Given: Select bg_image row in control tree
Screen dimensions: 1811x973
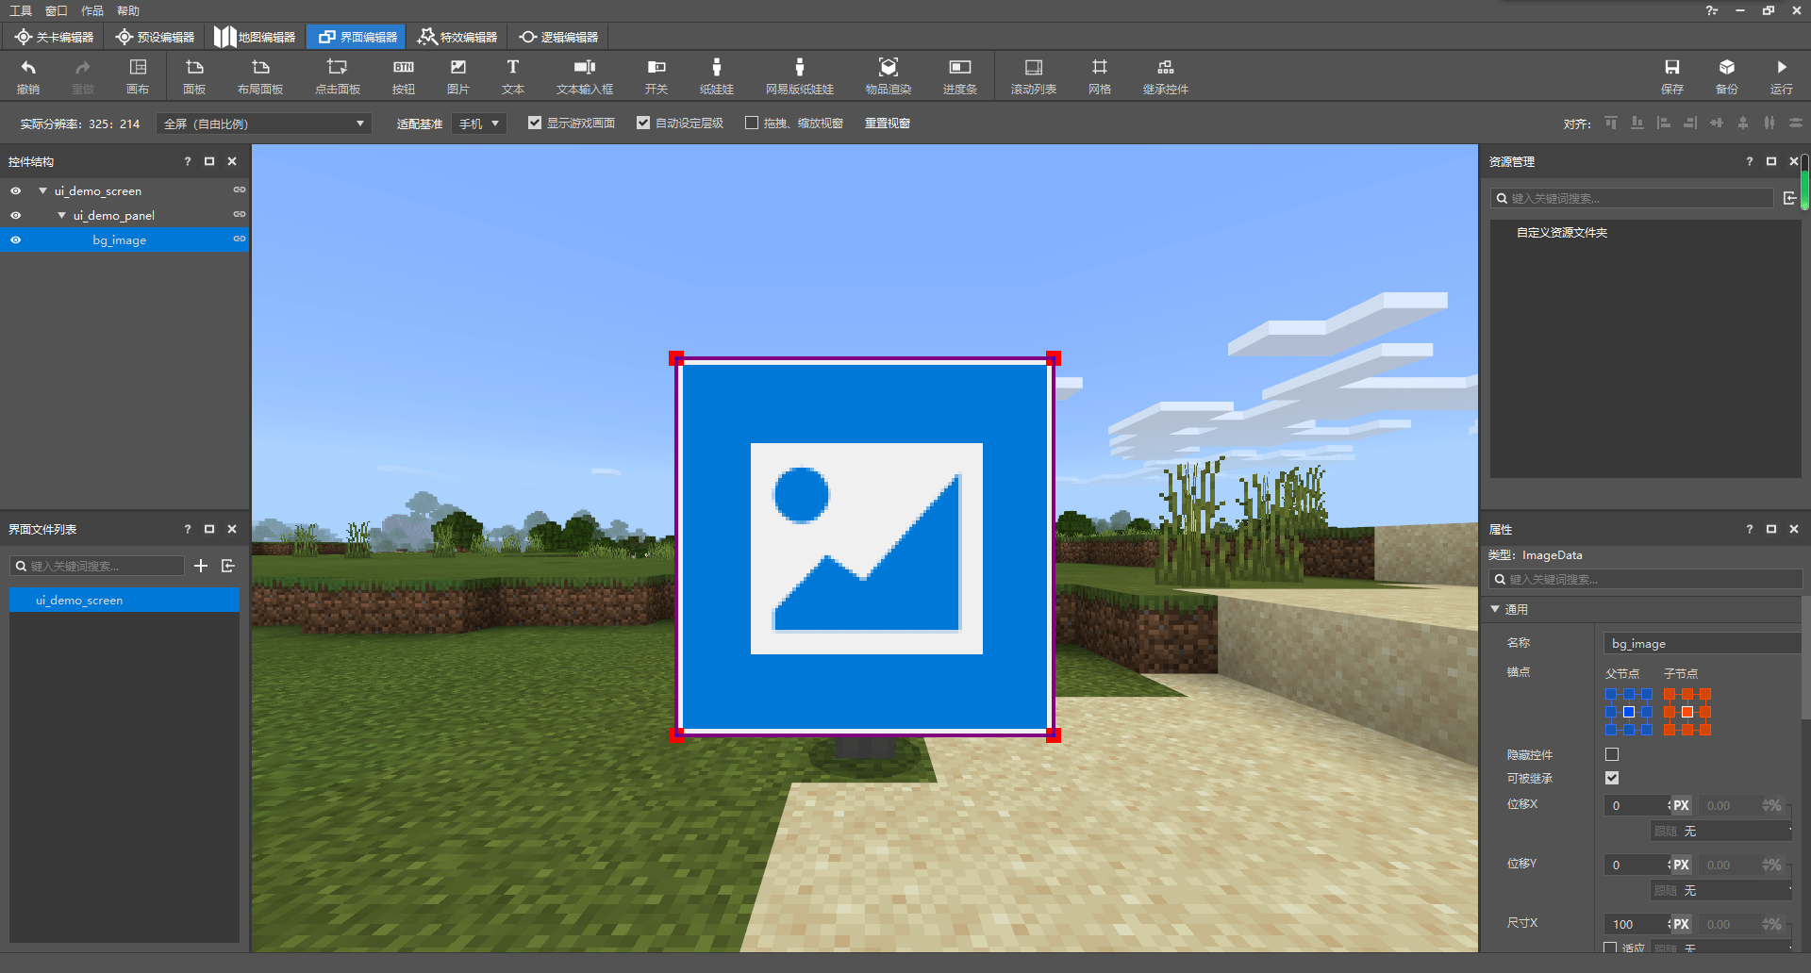Looking at the screenshot, I should (x=125, y=239).
